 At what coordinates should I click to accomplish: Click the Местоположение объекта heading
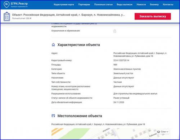pos(80,116)
